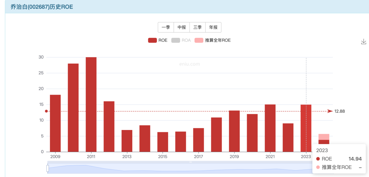Screen dimensions: 369x177
Task: Click the ROE bar above 2015
Action: coord(163,142)
